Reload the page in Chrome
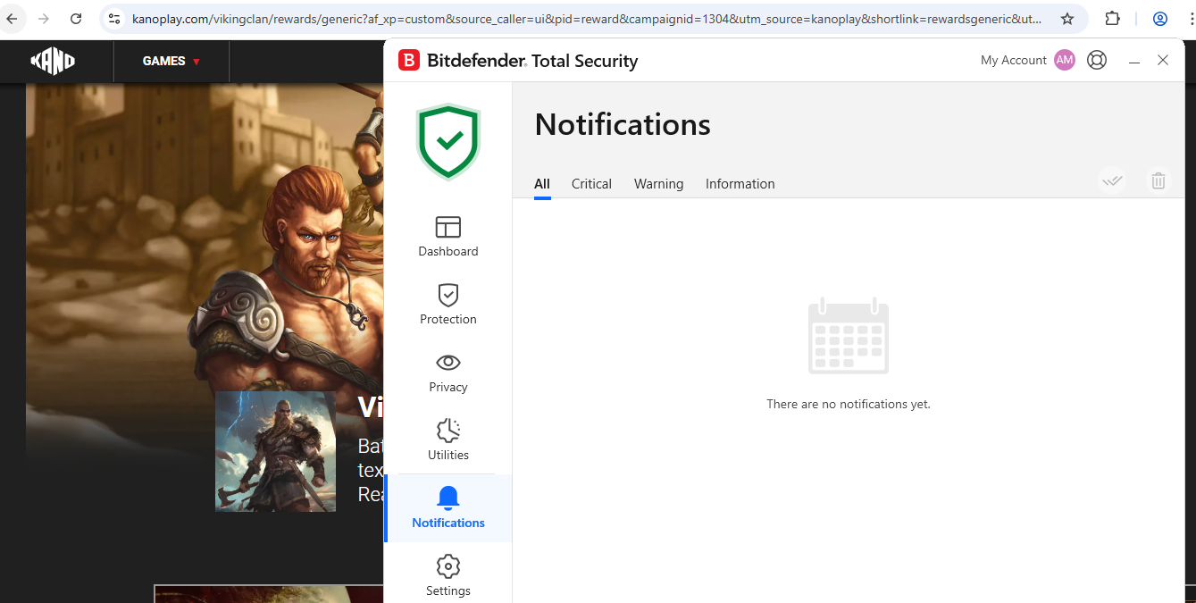 pos(76,19)
